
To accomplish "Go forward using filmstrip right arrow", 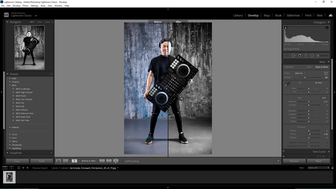I will (x=27, y=168).
